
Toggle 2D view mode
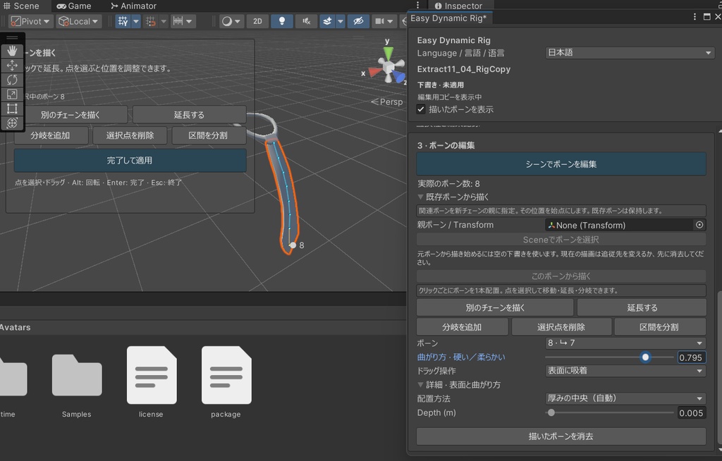pyautogui.click(x=257, y=21)
